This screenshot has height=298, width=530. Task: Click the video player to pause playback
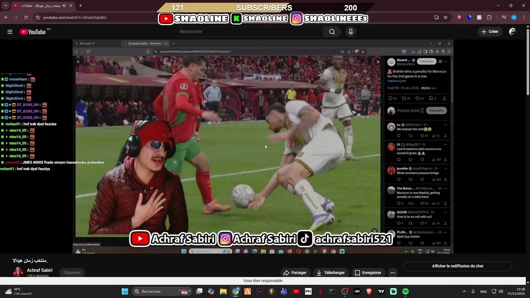point(263,147)
